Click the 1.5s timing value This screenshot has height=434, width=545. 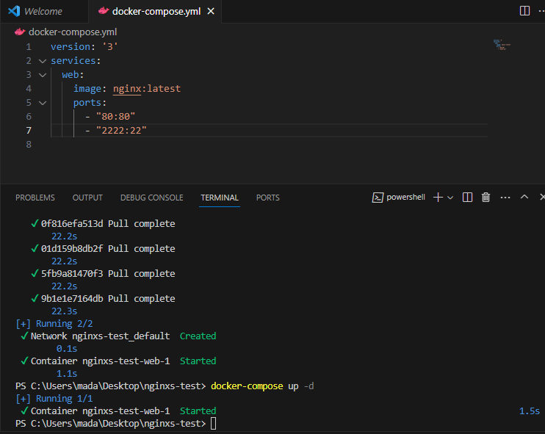pos(530,411)
